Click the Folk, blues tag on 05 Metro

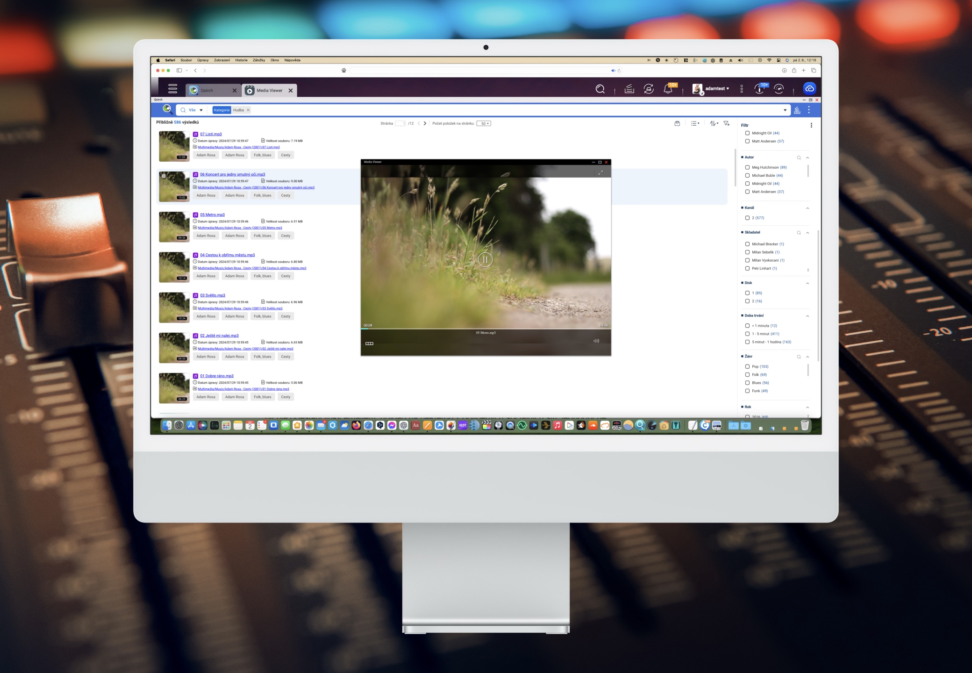point(262,236)
